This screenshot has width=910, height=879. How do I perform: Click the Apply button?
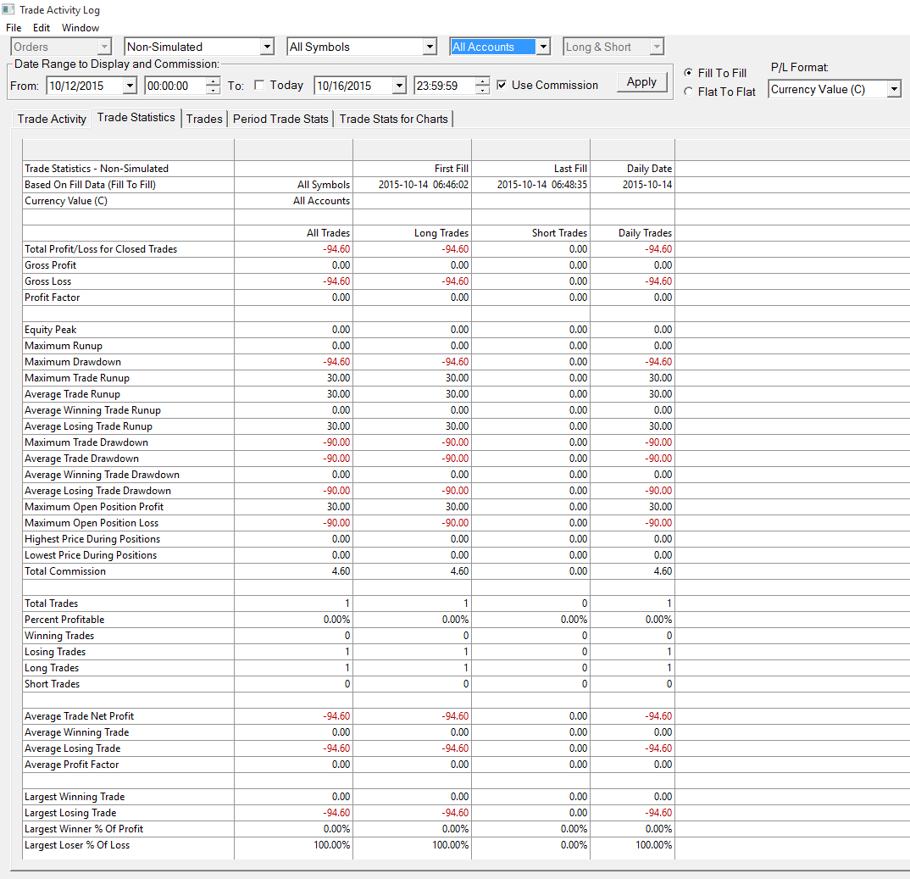click(641, 82)
